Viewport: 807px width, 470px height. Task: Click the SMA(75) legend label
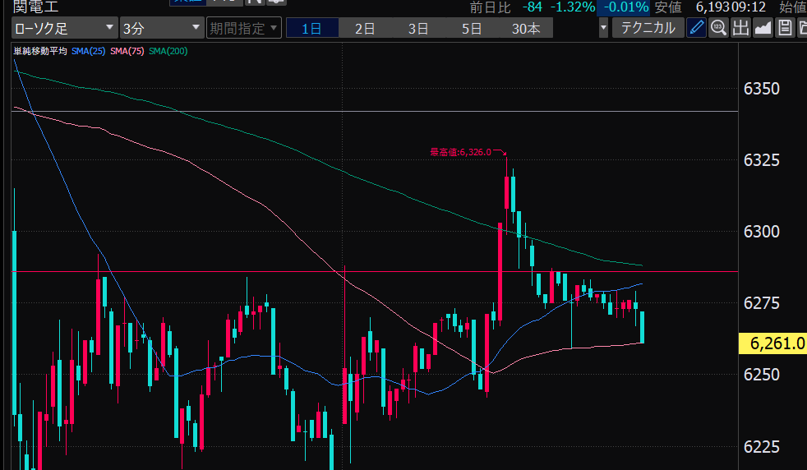(x=127, y=52)
